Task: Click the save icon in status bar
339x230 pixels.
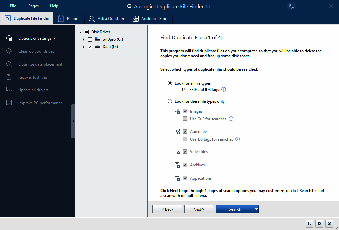Action: point(309,224)
